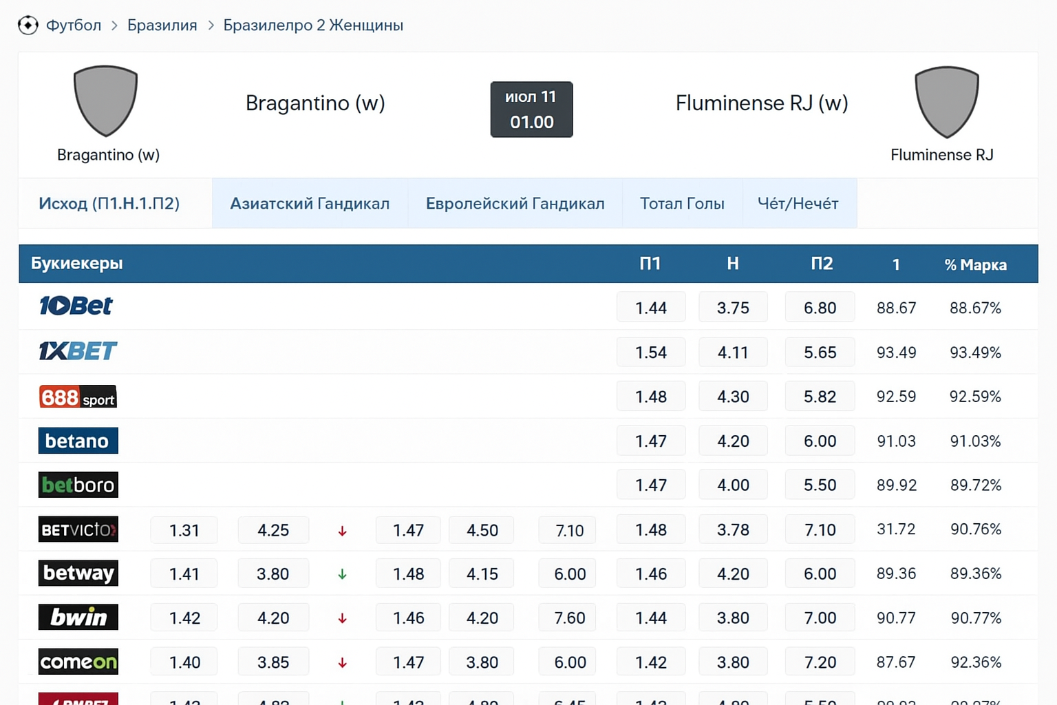This screenshot has width=1057, height=705.
Task: Sort by % Марка column header
Action: [x=975, y=264]
